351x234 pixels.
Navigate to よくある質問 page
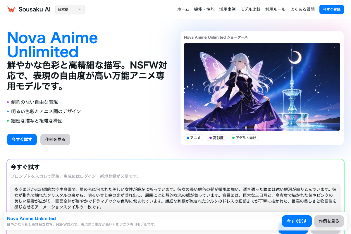pos(302,9)
